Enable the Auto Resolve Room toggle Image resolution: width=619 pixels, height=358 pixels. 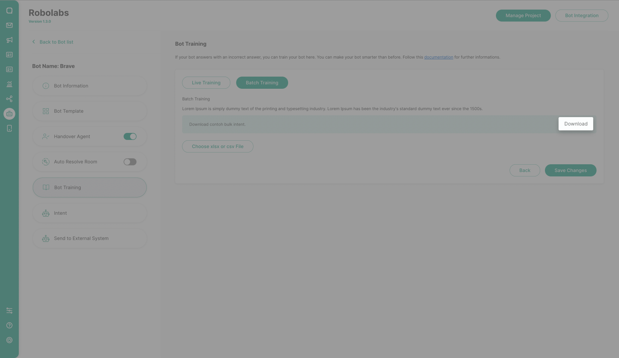[130, 161]
